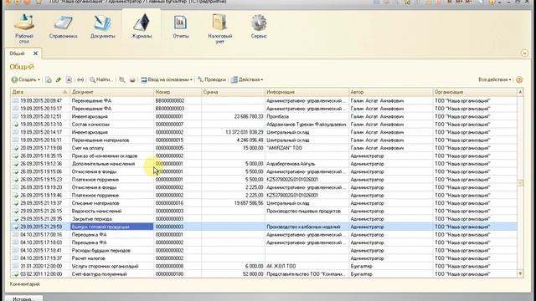Select the Счет-фактура полученный row
Viewport: 536px width, 301px height.
264,273
